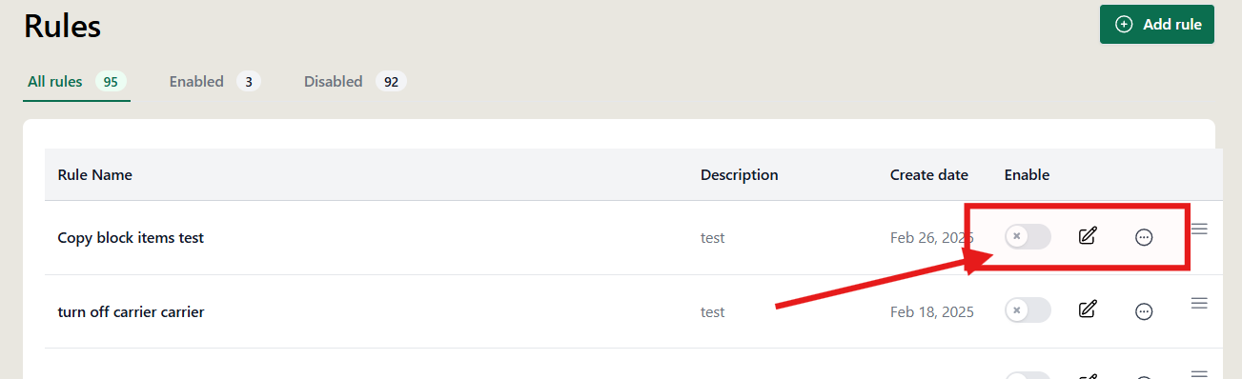Open more options for "turn off carrier carrier"

coord(1145,310)
